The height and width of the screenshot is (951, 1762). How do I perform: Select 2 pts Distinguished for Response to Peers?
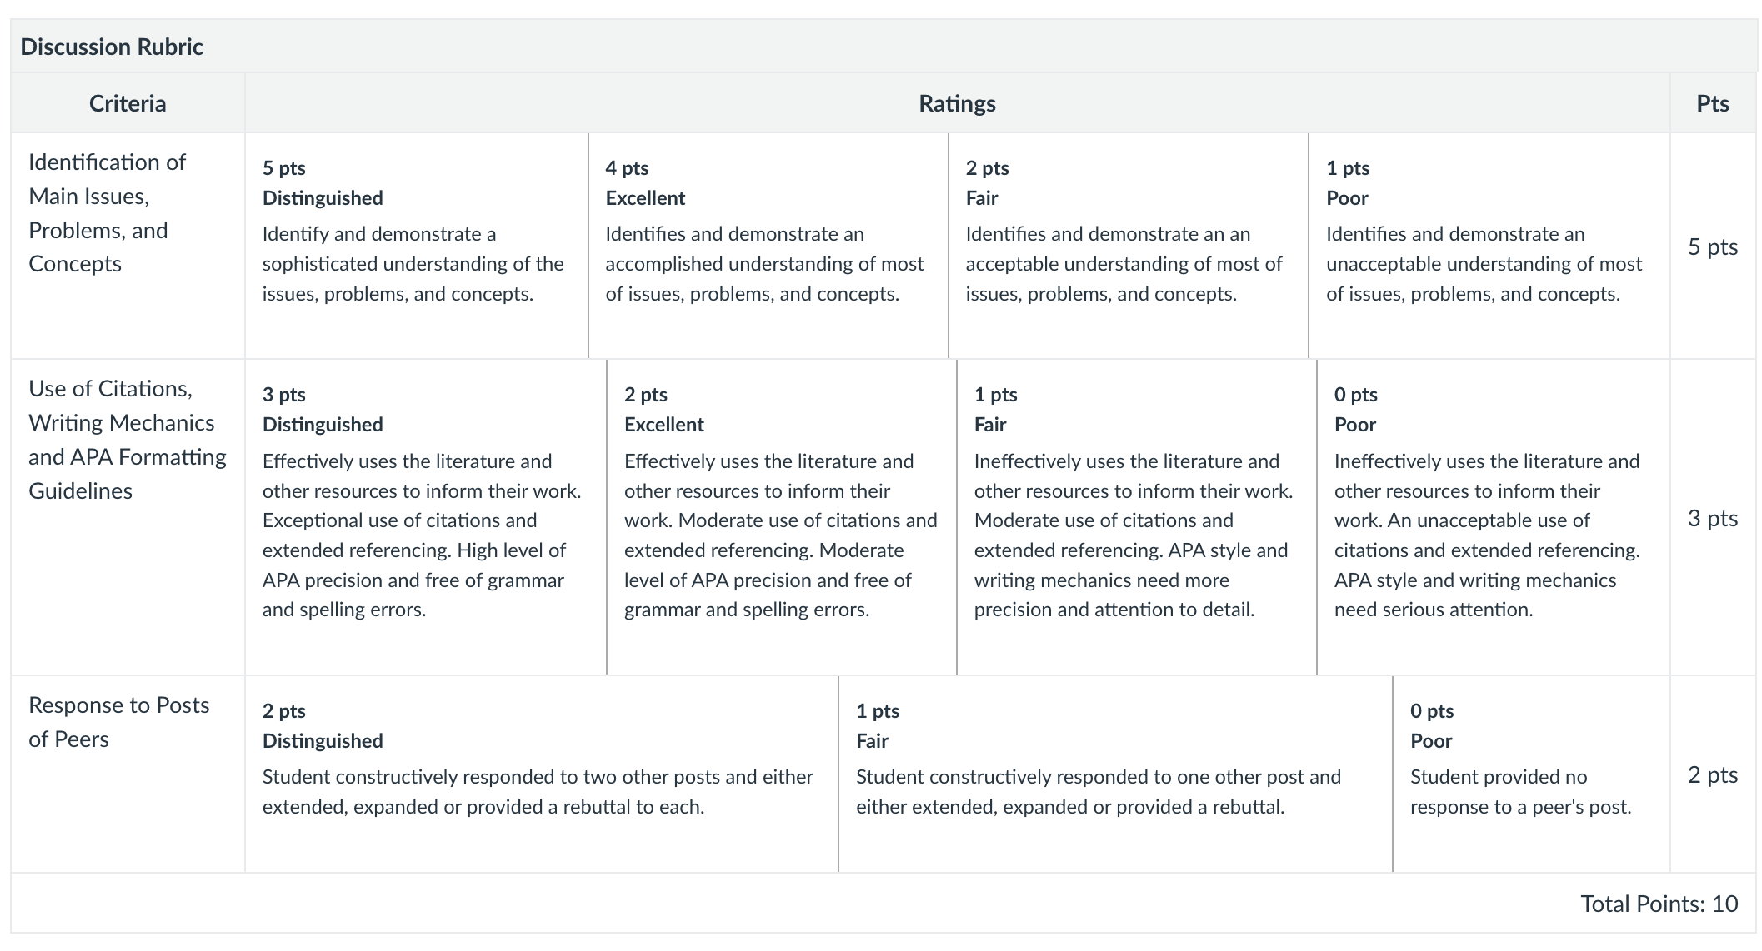click(x=542, y=774)
